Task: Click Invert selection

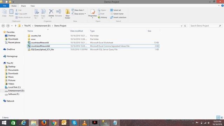Action: click(118, 17)
